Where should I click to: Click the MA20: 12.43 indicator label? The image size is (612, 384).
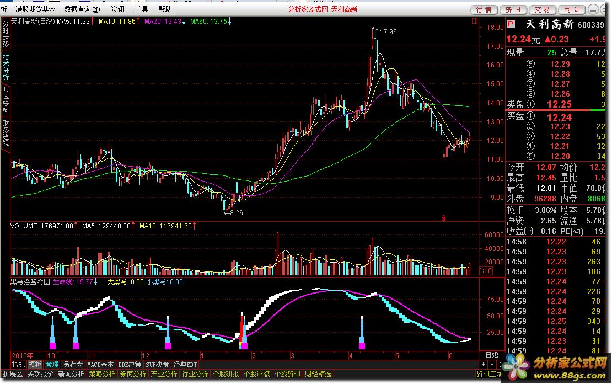[165, 22]
